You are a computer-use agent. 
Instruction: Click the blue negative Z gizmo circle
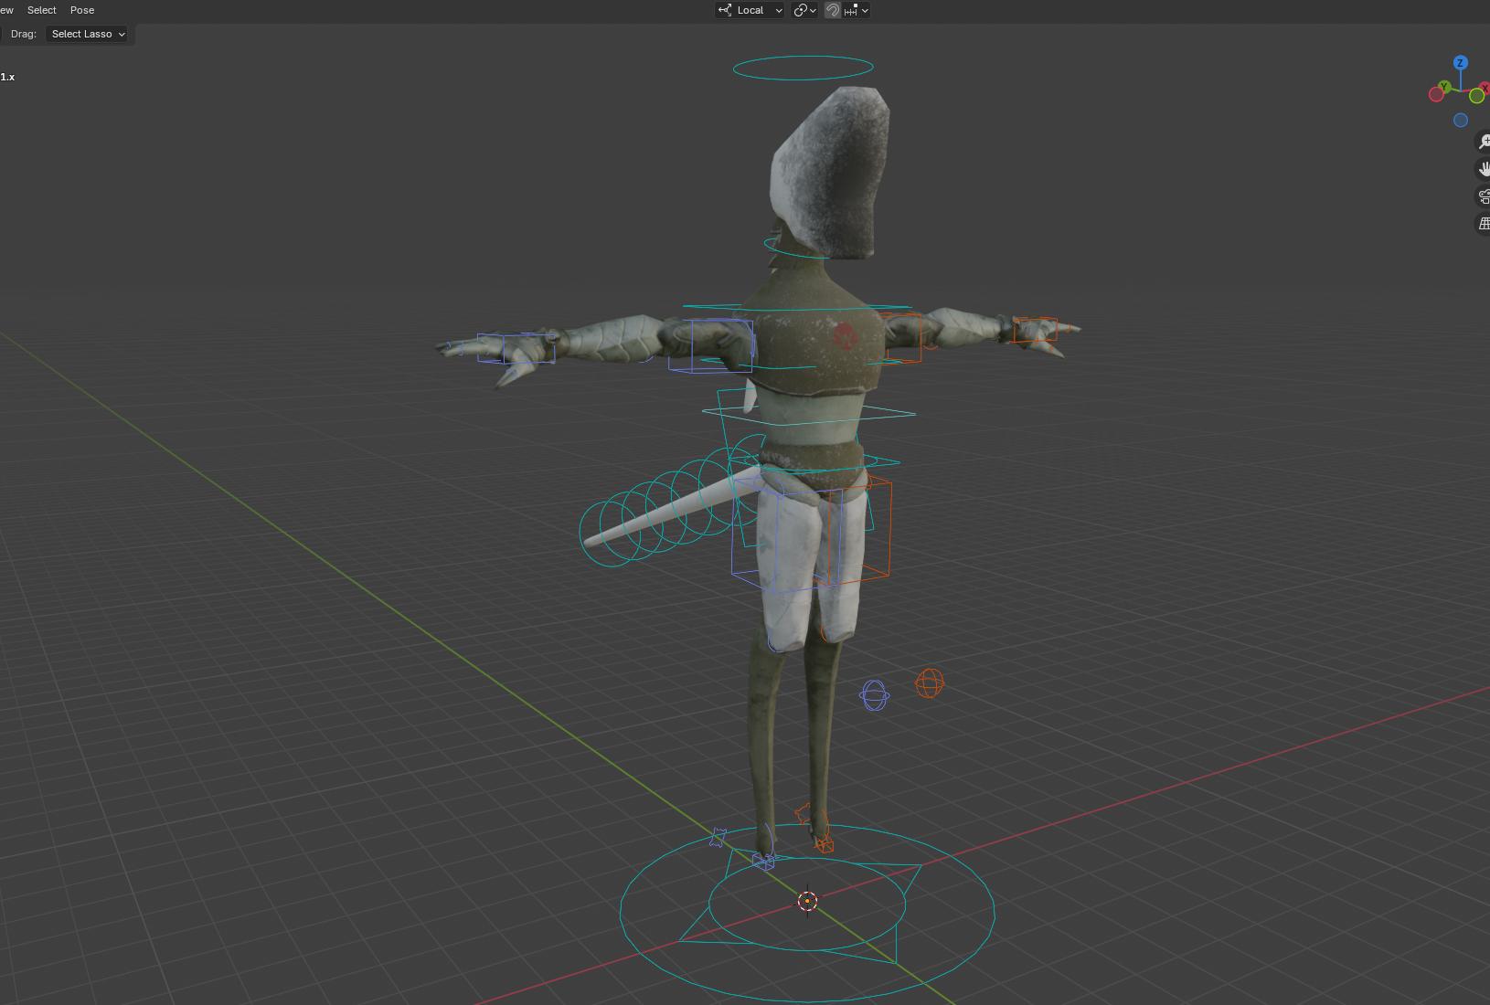pyautogui.click(x=1461, y=121)
